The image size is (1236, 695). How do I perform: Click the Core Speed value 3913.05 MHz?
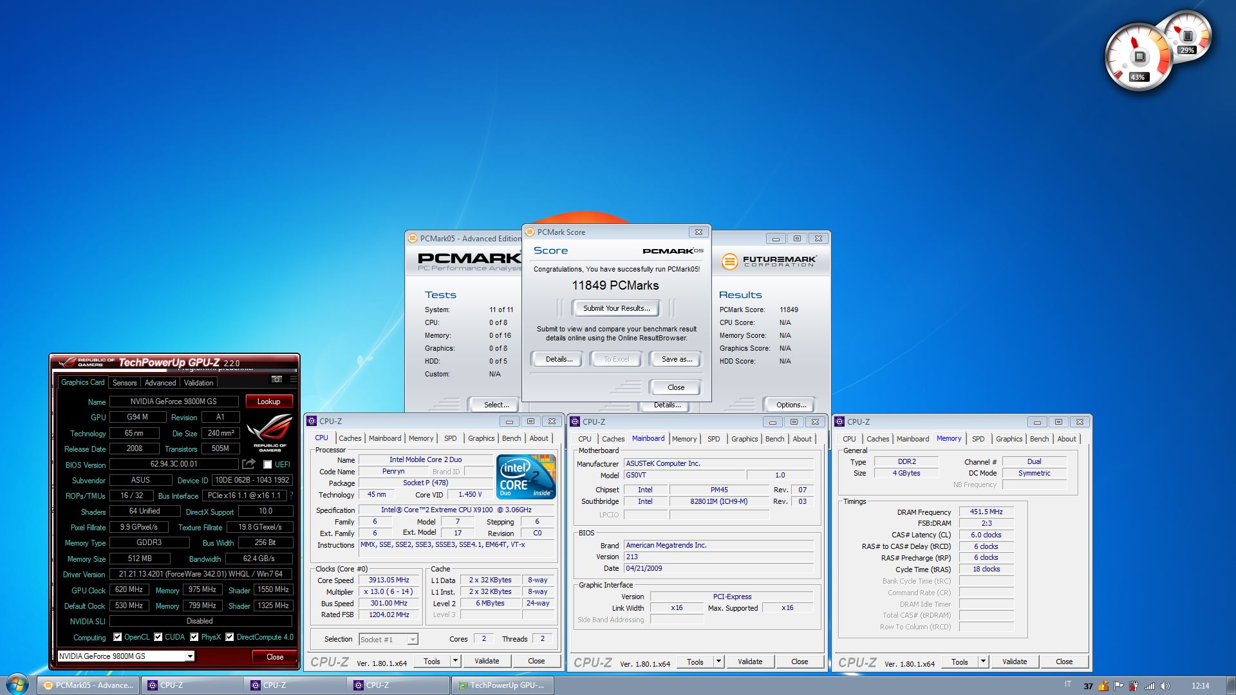389,580
